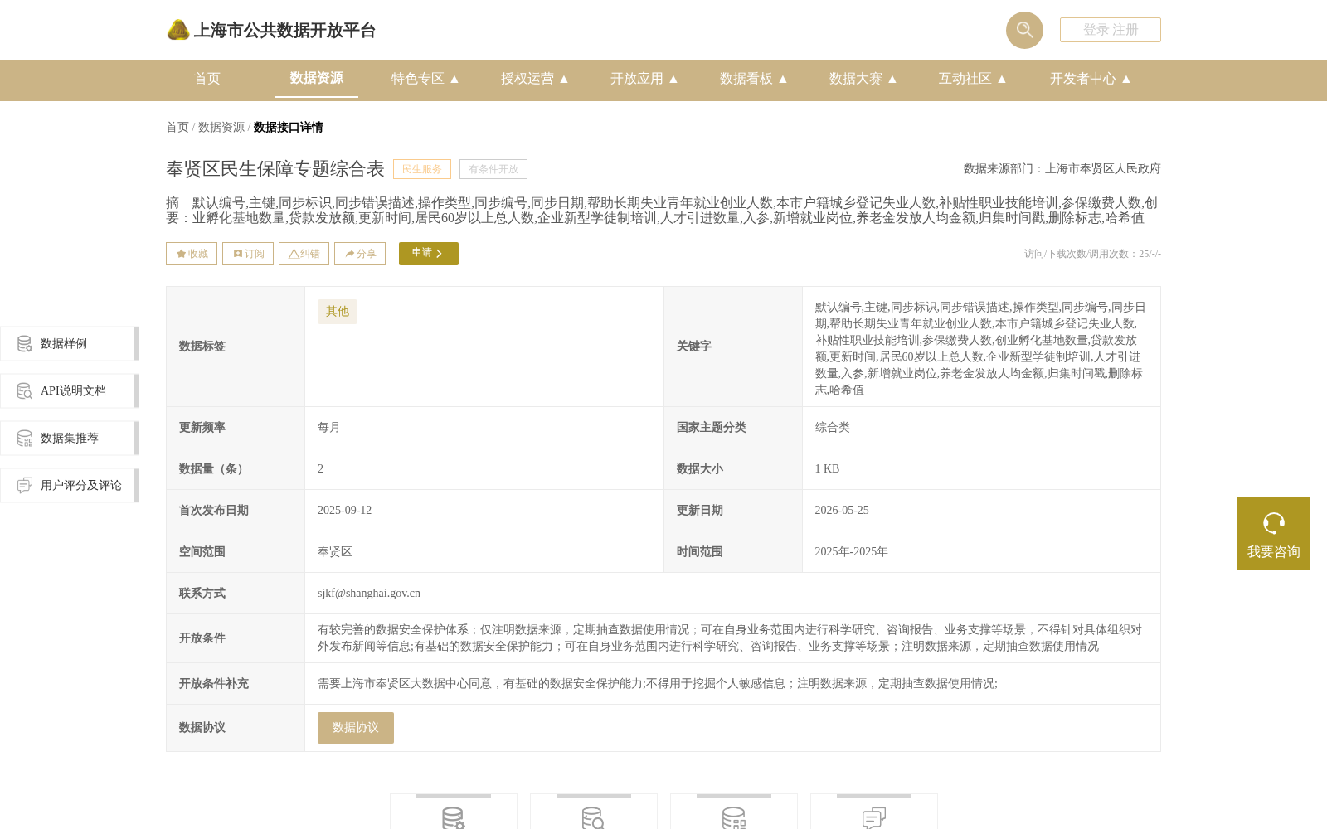Click the 每月 update frequency value
Screen dimensions: 1327x829
[329, 428]
